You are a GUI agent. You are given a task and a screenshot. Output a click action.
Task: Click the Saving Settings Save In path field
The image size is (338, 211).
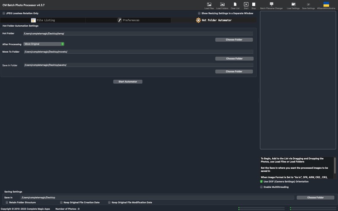tap(157, 197)
